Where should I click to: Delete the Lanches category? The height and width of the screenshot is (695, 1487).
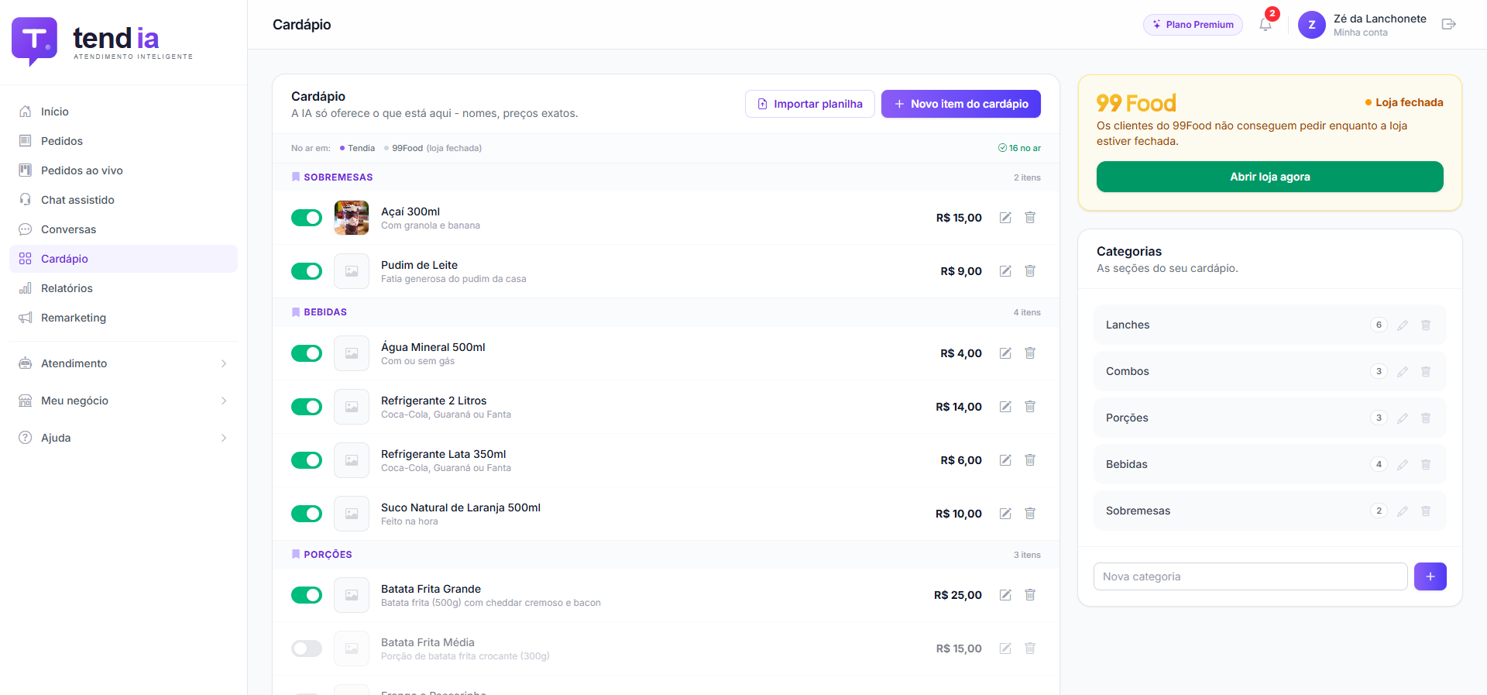[1426, 325]
